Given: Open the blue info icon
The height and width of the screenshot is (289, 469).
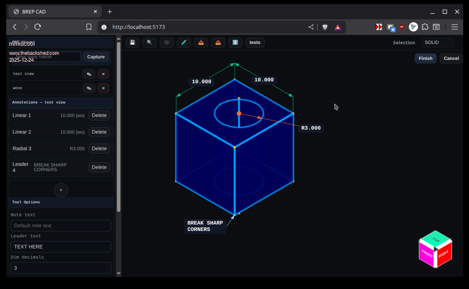Looking at the screenshot, I should coord(235,43).
